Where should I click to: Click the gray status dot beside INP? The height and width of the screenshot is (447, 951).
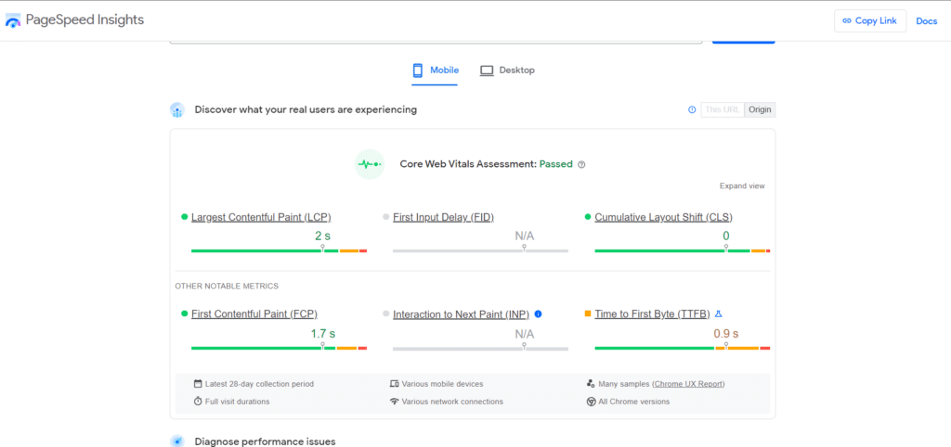click(x=385, y=313)
